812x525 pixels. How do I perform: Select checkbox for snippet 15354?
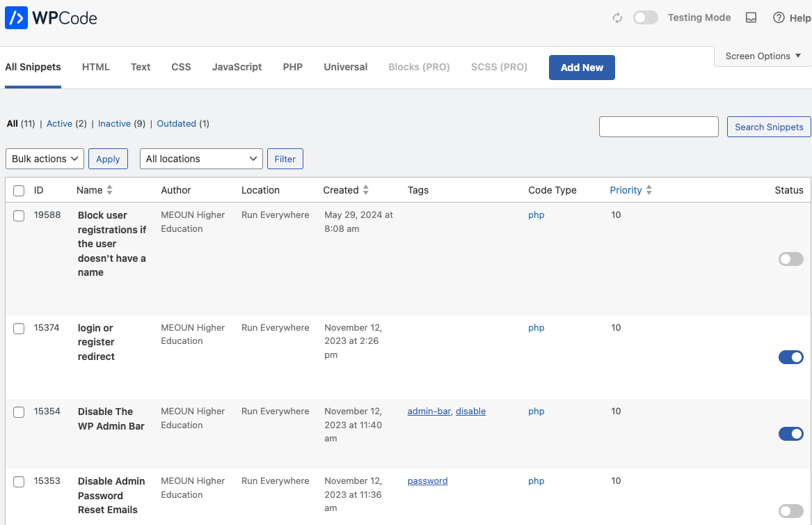[19, 412]
